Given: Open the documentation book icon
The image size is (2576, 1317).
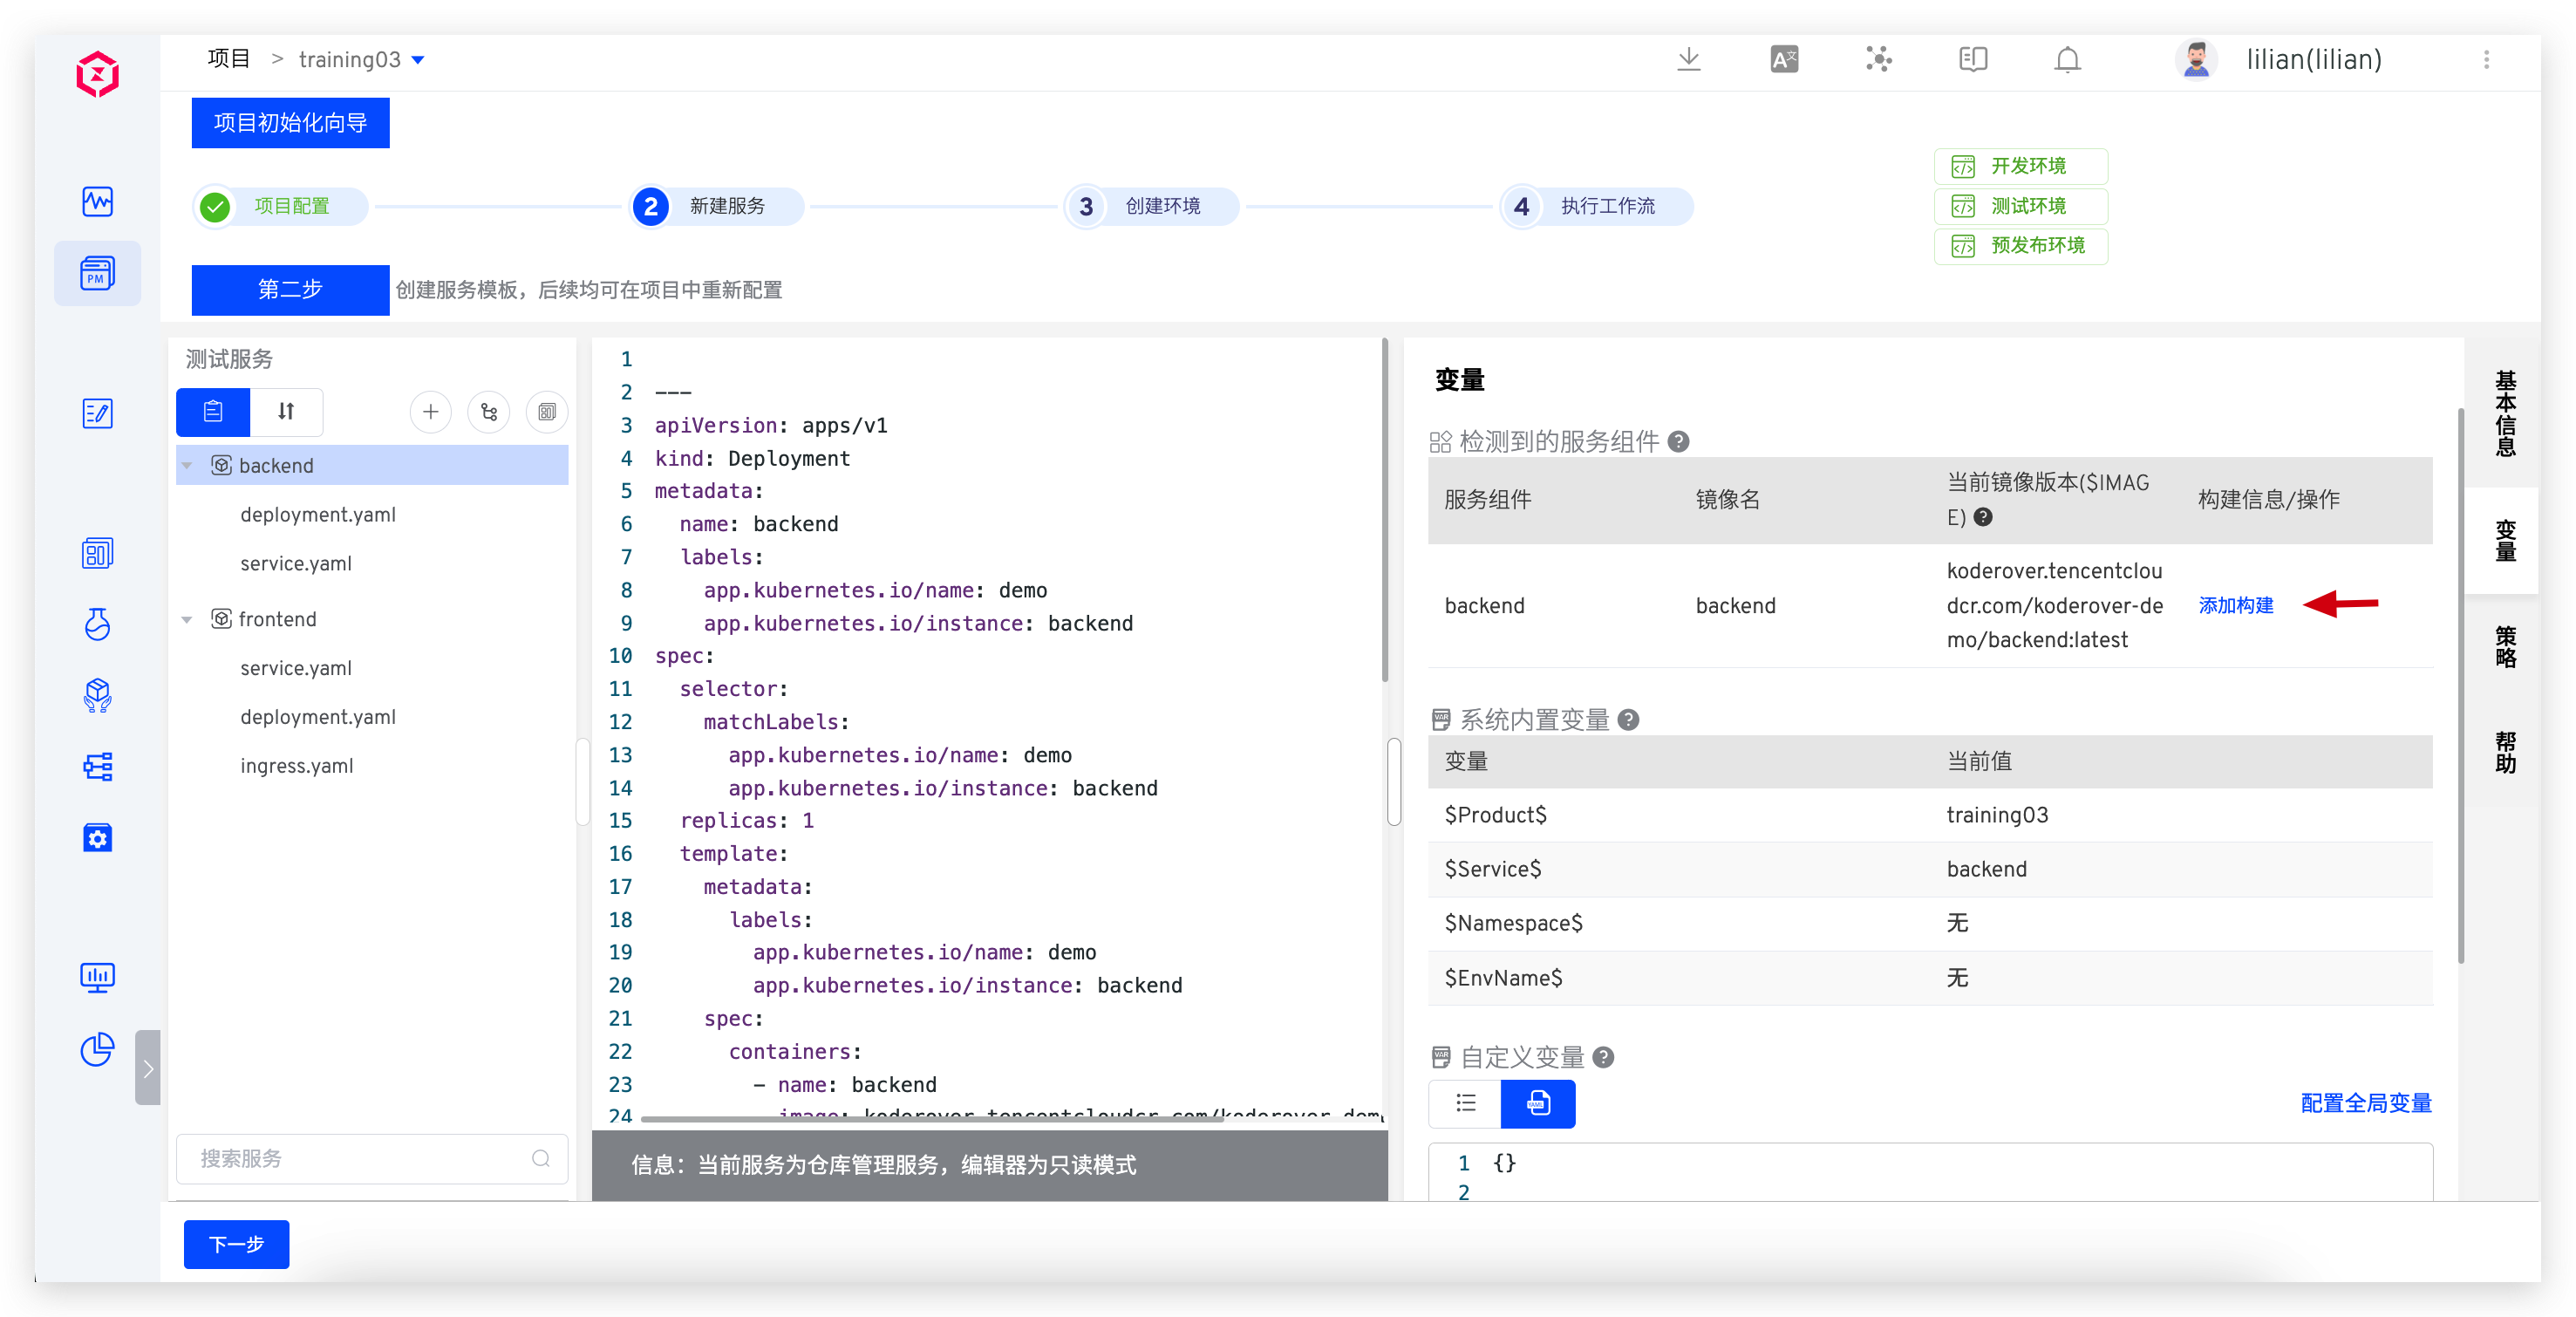Looking at the screenshot, I should (x=1973, y=59).
